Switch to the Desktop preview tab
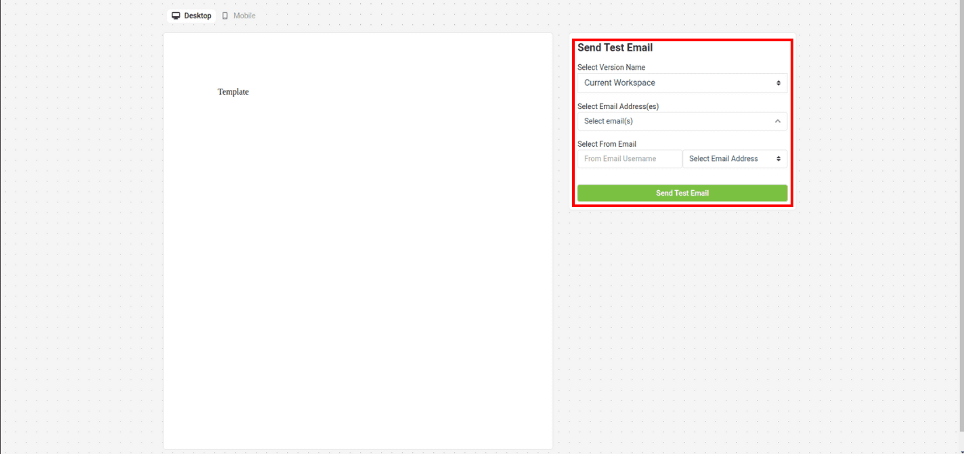This screenshot has height=454, width=964. [192, 16]
